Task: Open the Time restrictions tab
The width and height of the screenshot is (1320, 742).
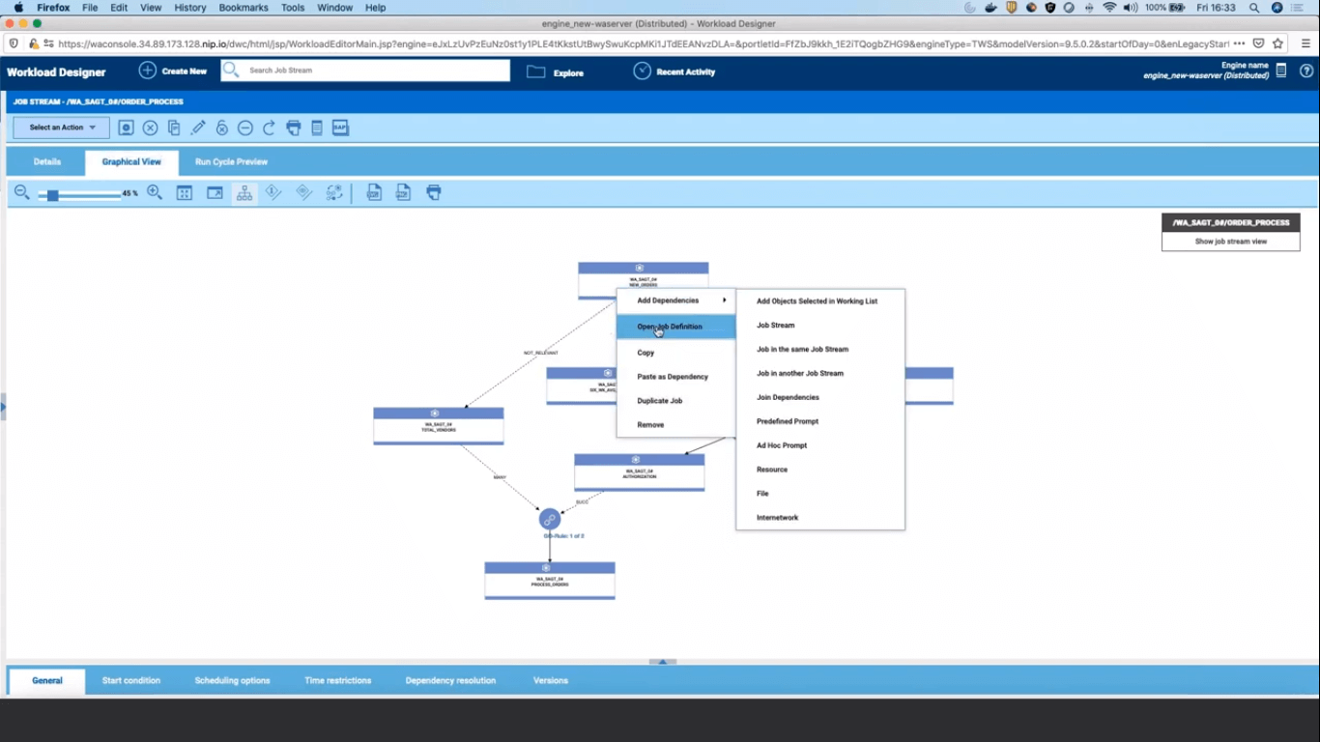Action: [337, 681]
